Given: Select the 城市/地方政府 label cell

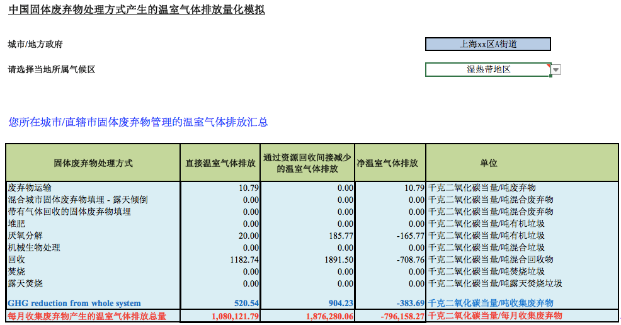Looking at the screenshot, I should [x=35, y=44].
